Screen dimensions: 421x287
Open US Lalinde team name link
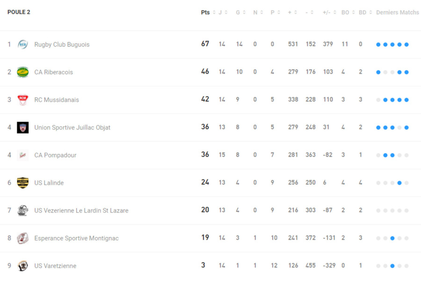[49, 183]
